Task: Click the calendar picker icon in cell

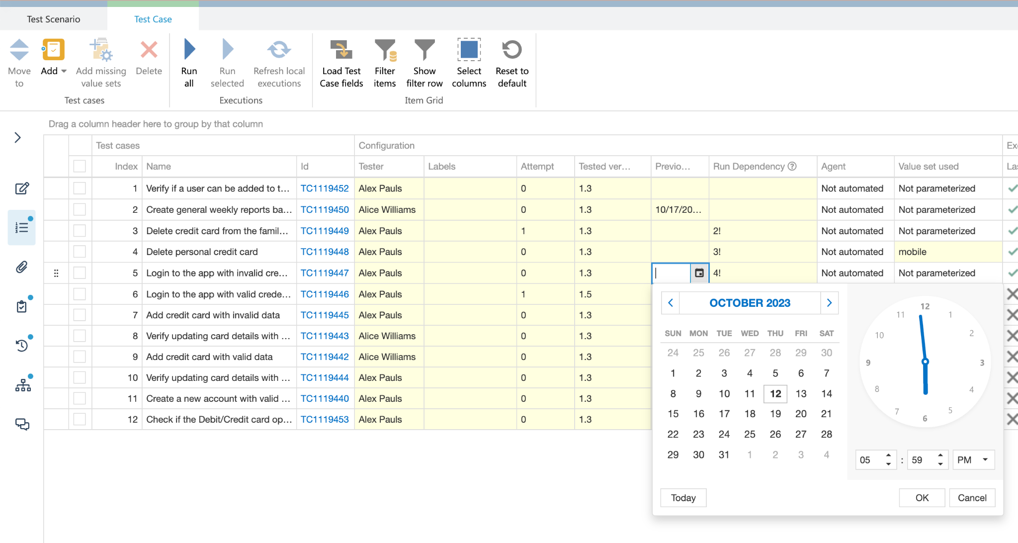Action: pyautogui.click(x=699, y=273)
